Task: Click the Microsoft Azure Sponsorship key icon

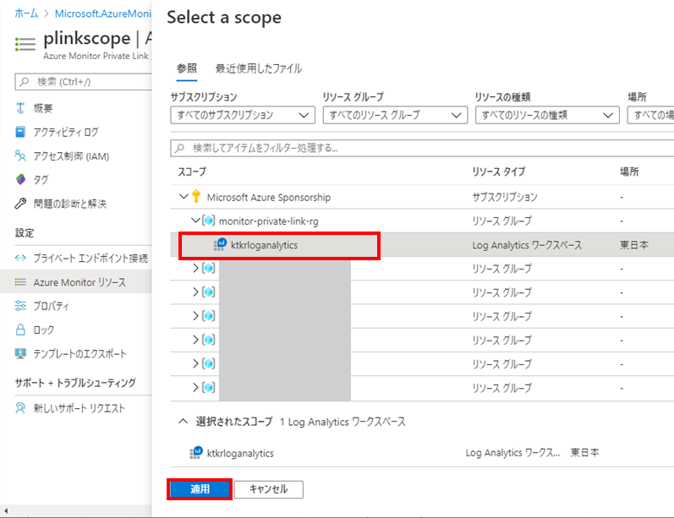Action: click(196, 197)
